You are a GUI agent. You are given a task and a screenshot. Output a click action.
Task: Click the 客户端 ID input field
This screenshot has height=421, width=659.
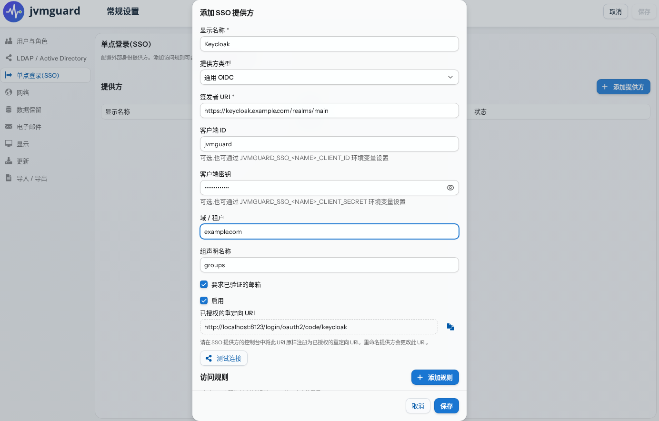[329, 144]
